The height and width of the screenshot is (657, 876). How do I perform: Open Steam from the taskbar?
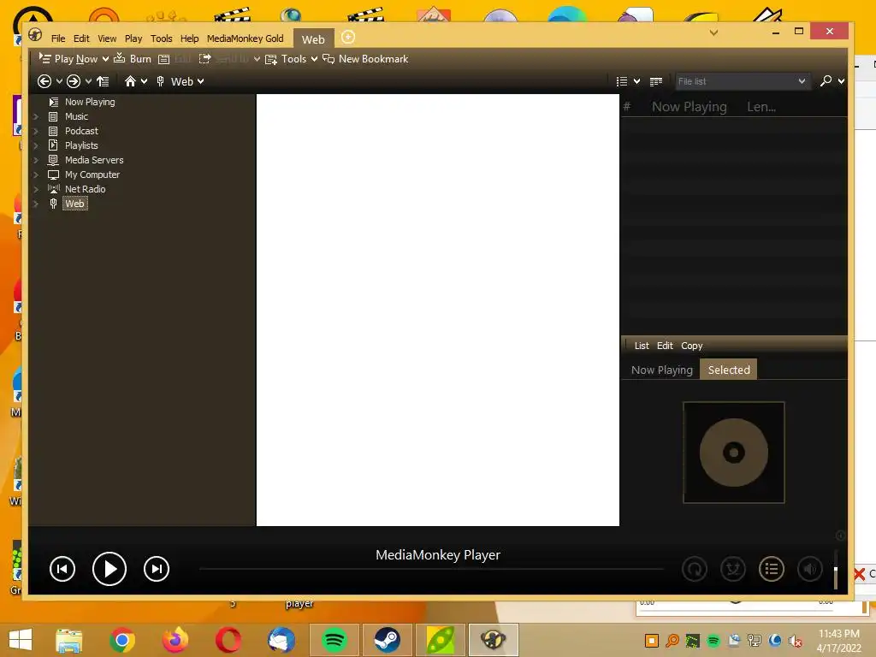[x=388, y=640]
